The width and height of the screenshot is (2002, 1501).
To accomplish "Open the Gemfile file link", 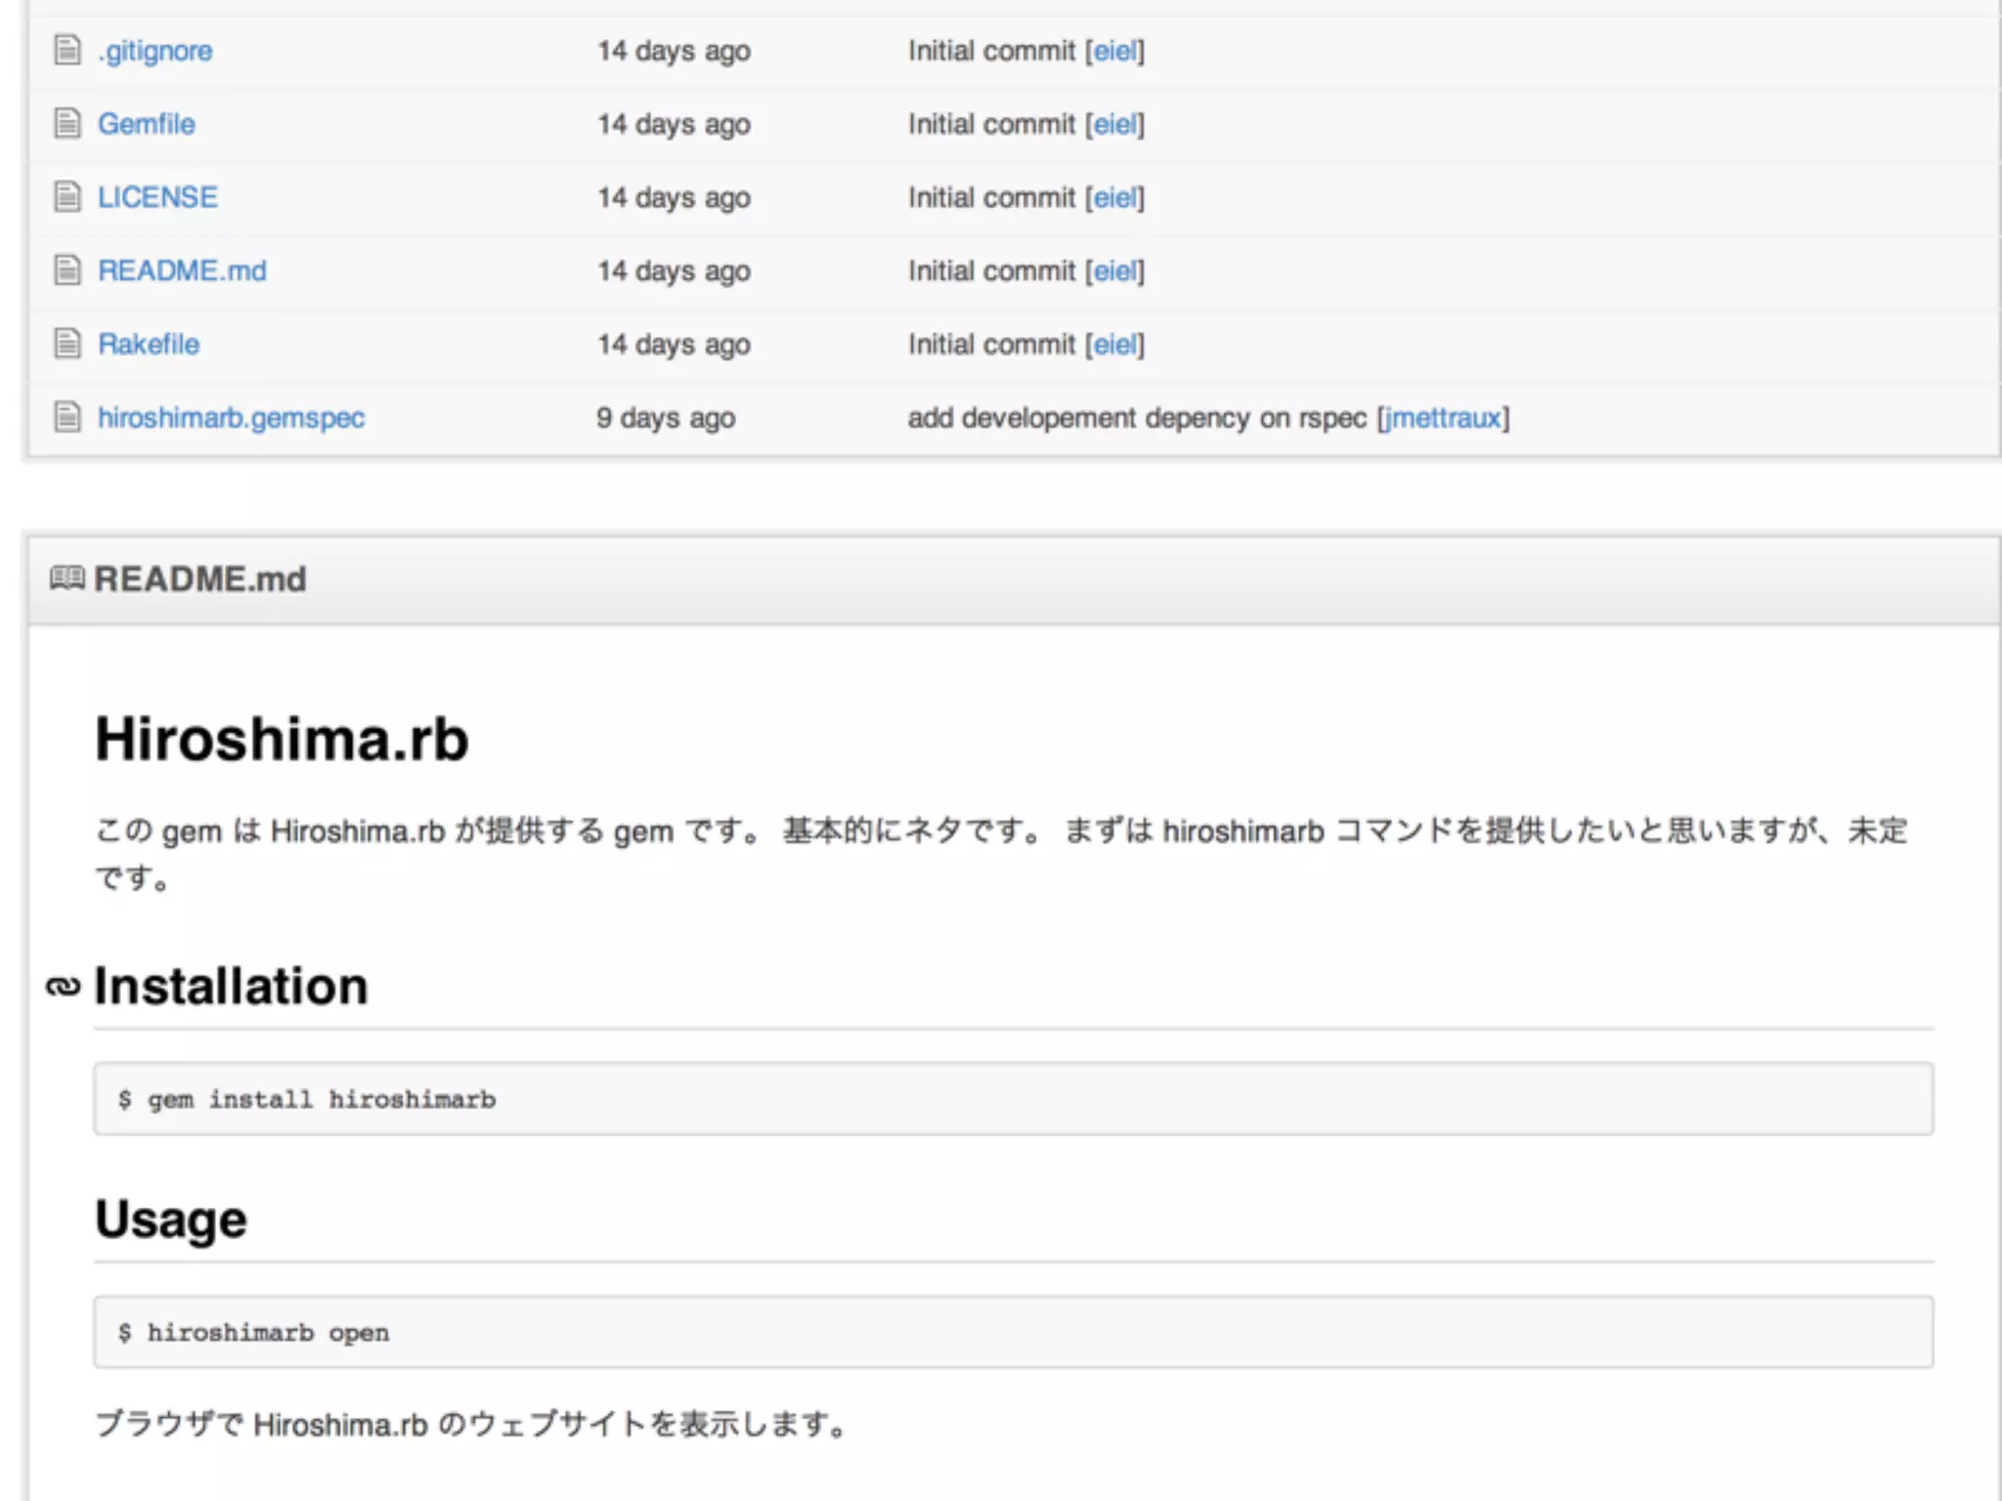I will coord(147,124).
